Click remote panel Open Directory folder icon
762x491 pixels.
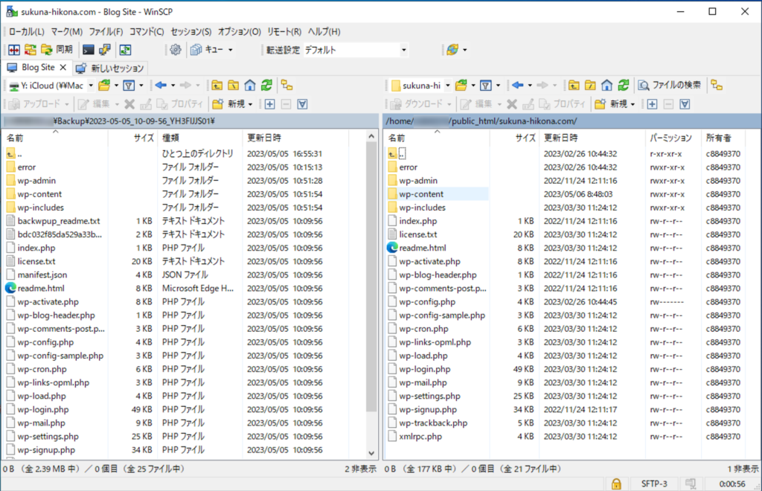tap(461, 86)
